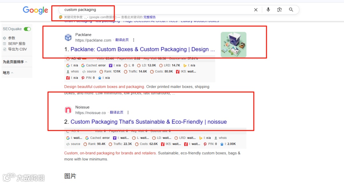Screen dimensions: 344x184
Task: Click Noissue Costs: 62.6K
Action: pyautogui.click(x=147, y=144)
